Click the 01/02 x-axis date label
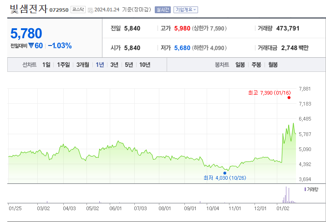Image resolution: width=326 pixels, height=222 pixels. pos(283,208)
